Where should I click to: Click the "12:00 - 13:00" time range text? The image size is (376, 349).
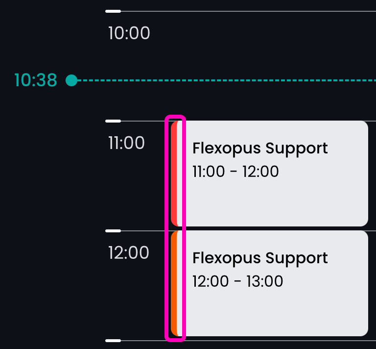[x=237, y=281]
